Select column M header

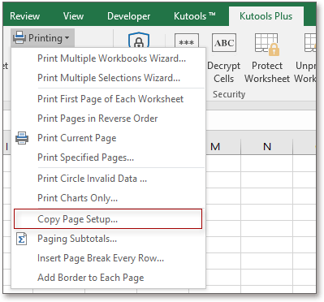tap(215, 147)
